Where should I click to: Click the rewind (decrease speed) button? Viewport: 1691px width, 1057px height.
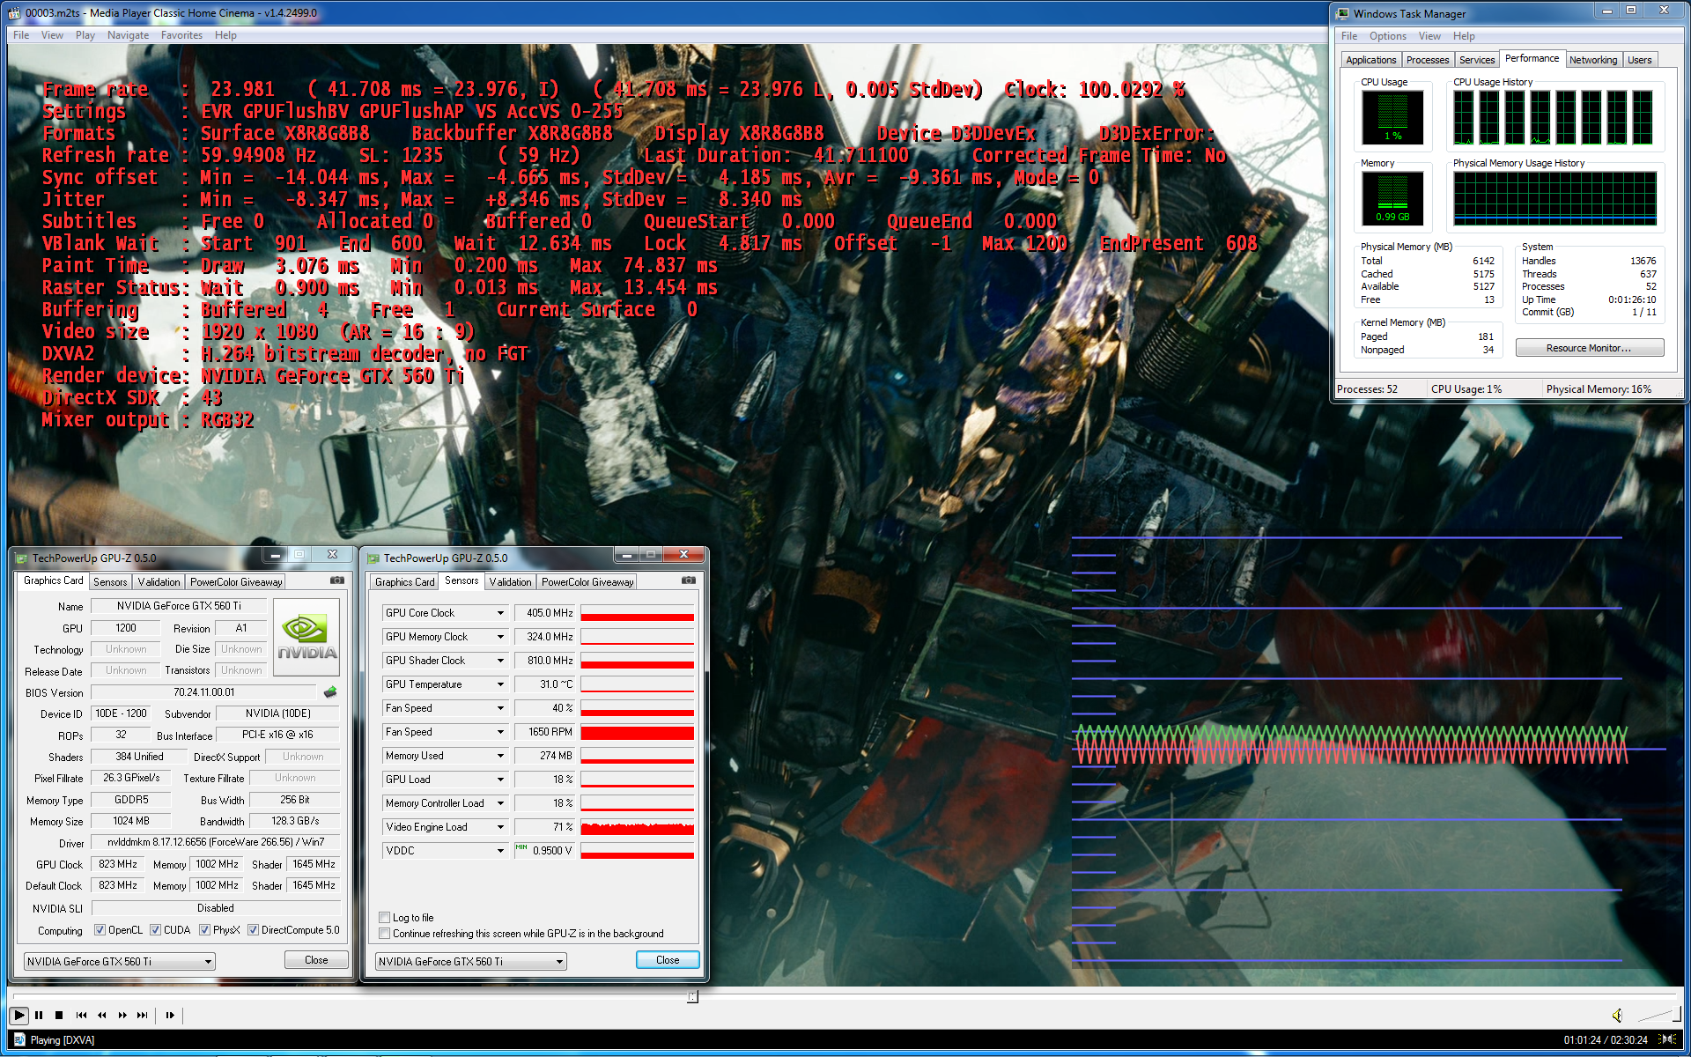pyautogui.click(x=101, y=1015)
